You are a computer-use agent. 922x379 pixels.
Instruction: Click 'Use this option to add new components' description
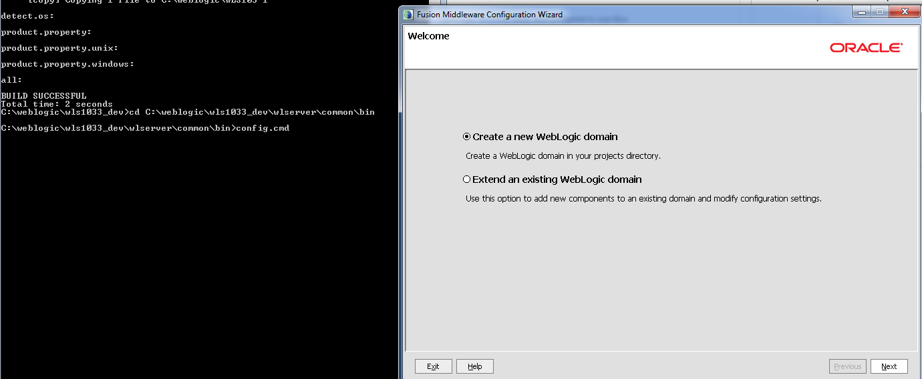[x=643, y=199]
